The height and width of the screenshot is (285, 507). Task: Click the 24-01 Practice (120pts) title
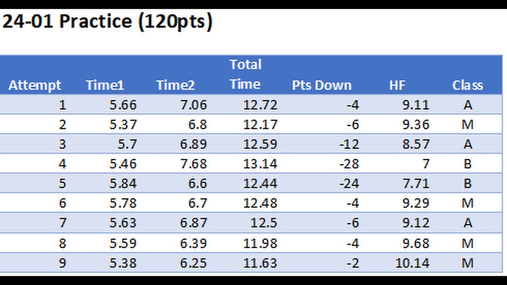click(108, 22)
